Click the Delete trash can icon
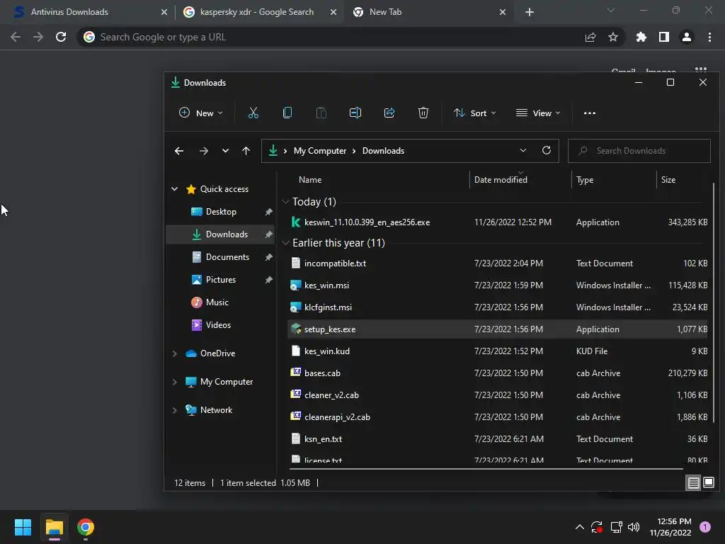Screen dimensions: 725x544 (x=423, y=113)
